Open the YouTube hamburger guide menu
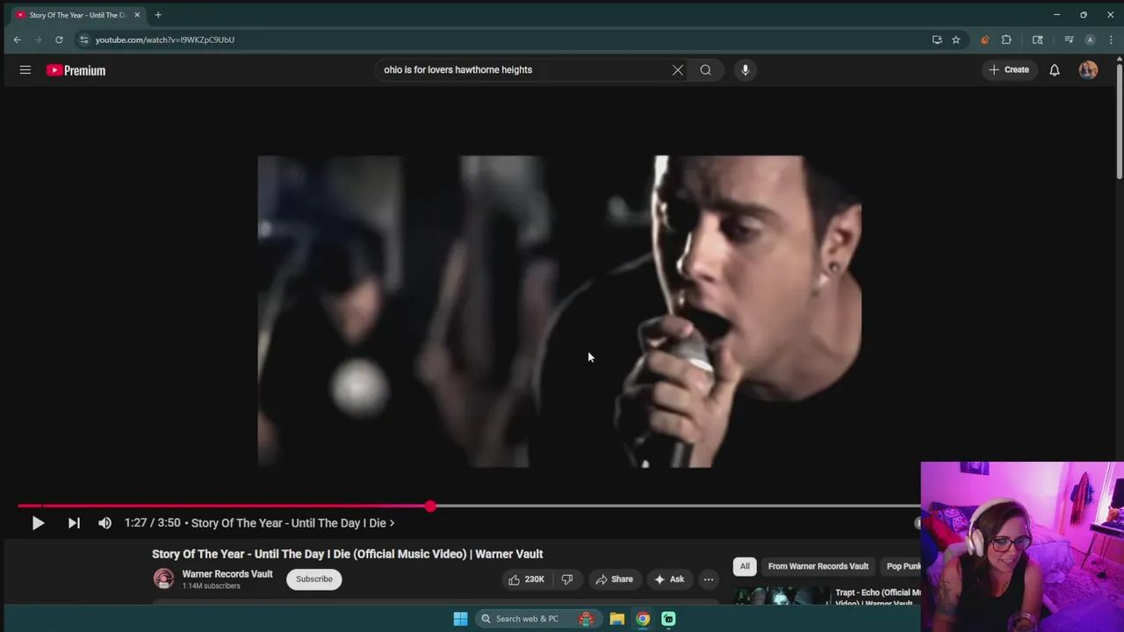 coord(25,70)
